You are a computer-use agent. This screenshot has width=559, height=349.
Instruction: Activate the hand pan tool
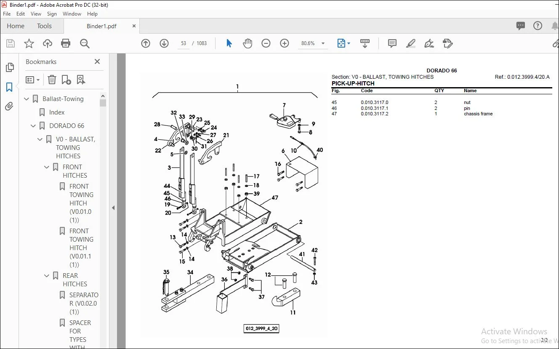tap(248, 43)
